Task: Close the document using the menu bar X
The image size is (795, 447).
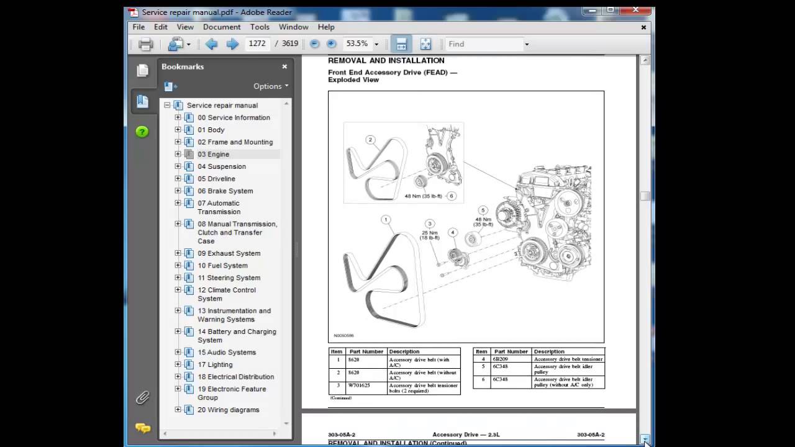Action: [643, 27]
